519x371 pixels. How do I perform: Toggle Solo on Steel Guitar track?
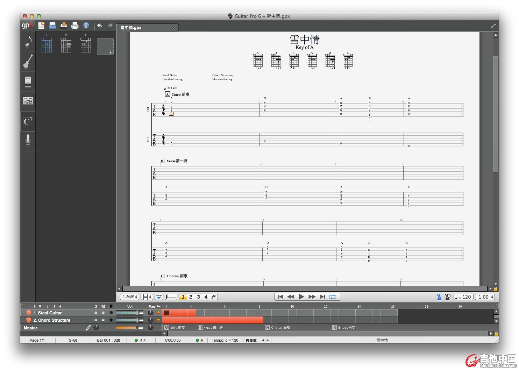point(96,313)
